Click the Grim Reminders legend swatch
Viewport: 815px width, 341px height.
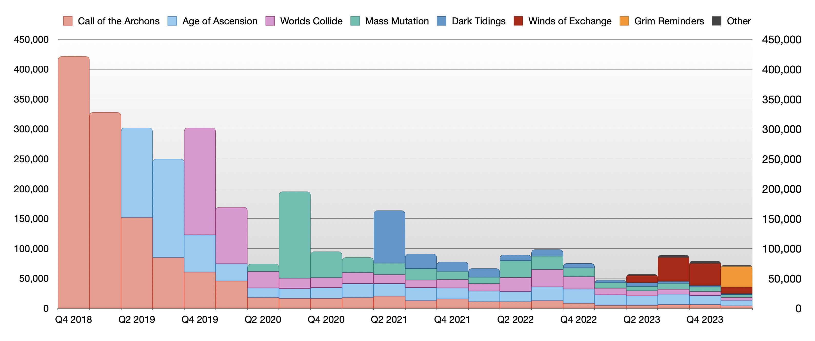pyautogui.click(x=624, y=21)
